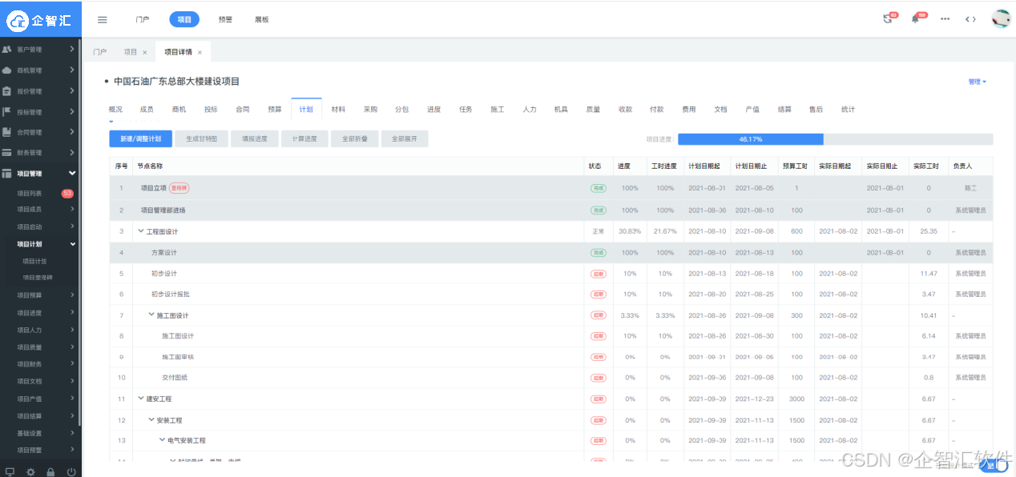Expand 项目预算 submenu in sidebar

coord(72,295)
